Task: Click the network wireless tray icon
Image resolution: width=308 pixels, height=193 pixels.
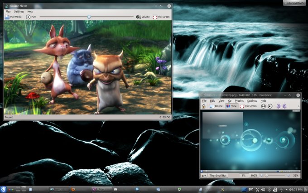Action: (x=281, y=190)
